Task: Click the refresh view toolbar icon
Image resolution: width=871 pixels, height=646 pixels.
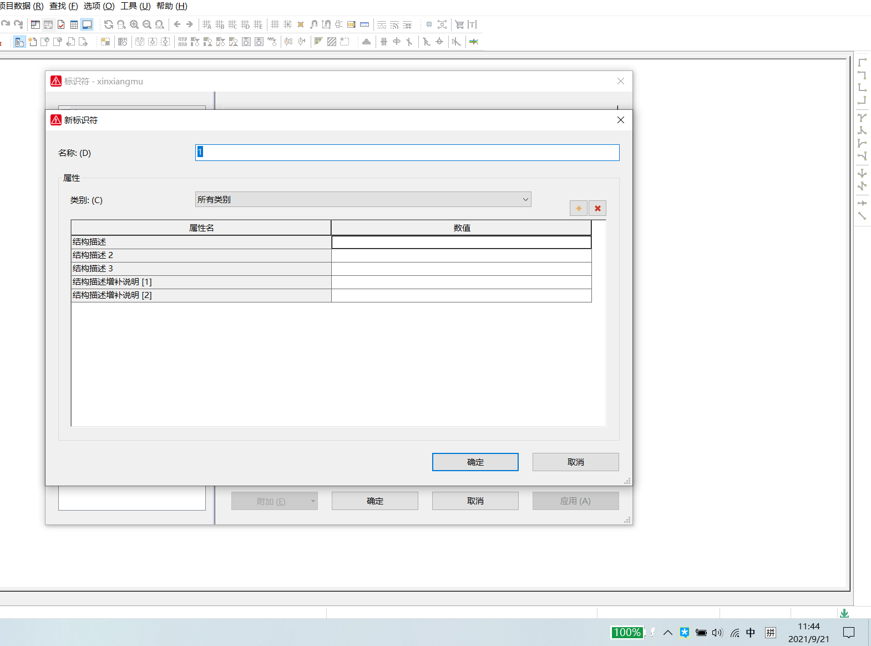Action: click(x=109, y=24)
